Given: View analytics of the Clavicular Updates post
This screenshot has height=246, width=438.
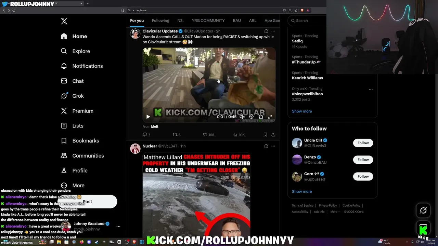Looking at the screenshot, I should pyautogui.click(x=239, y=135).
